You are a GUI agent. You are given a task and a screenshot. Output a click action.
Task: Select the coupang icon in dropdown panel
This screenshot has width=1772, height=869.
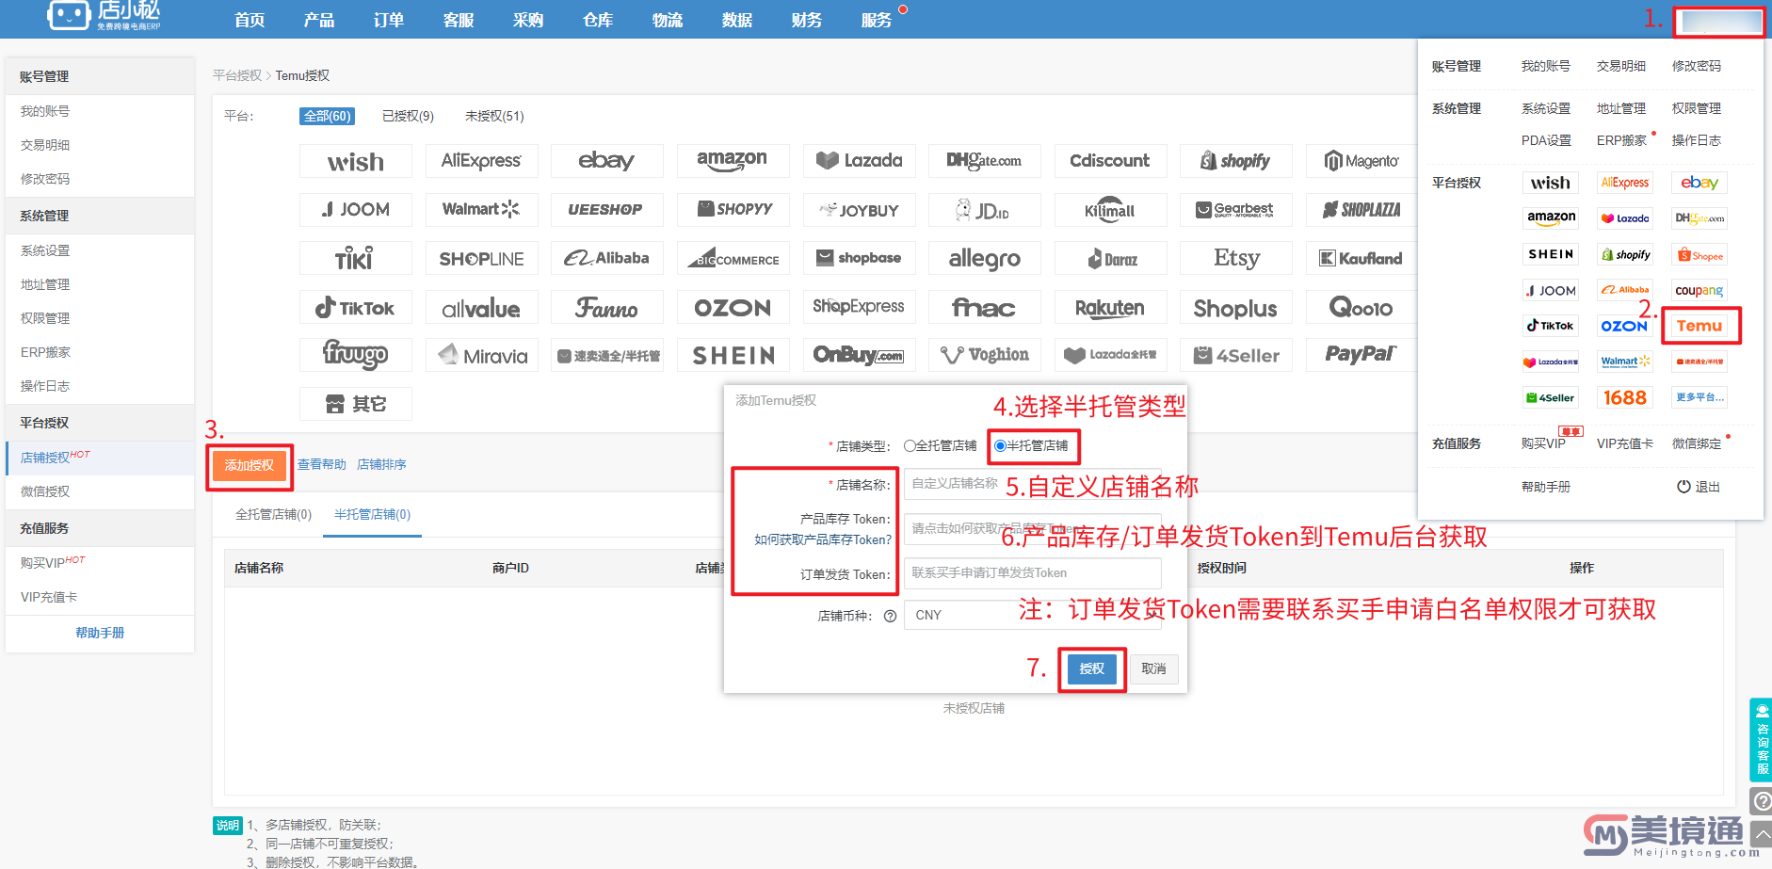1700,291
